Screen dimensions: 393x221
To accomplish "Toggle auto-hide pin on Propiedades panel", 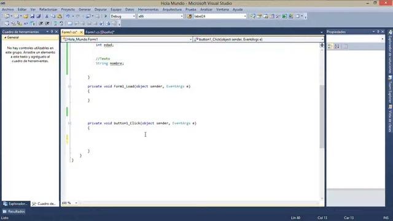I will click(x=378, y=31).
